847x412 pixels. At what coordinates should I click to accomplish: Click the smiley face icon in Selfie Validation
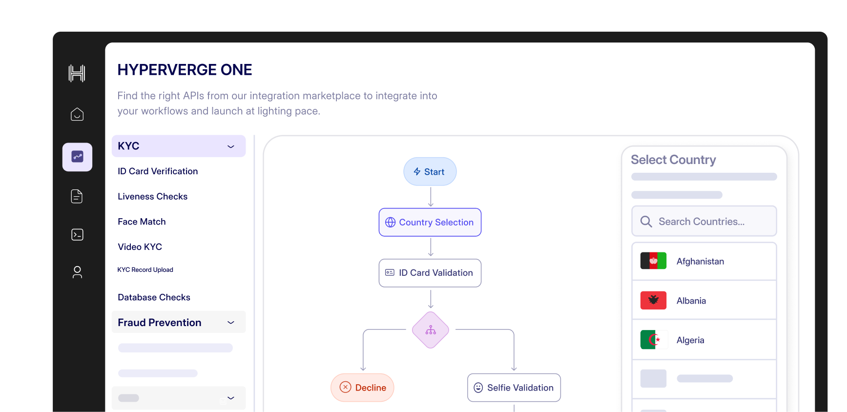tap(478, 388)
